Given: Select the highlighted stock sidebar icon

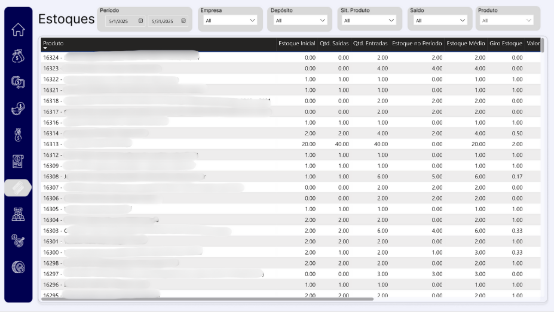Looking at the screenshot, I should tap(18, 187).
